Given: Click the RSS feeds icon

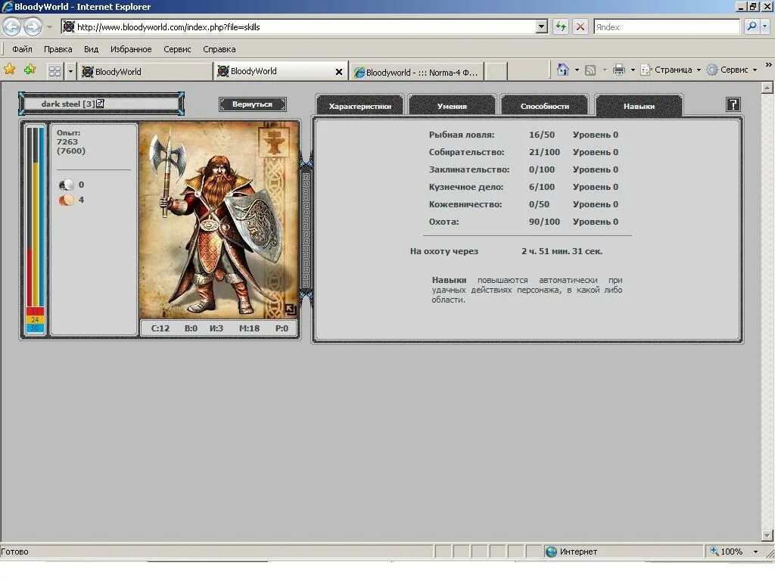Looking at the screenshot, I should (x=590, y=70).
